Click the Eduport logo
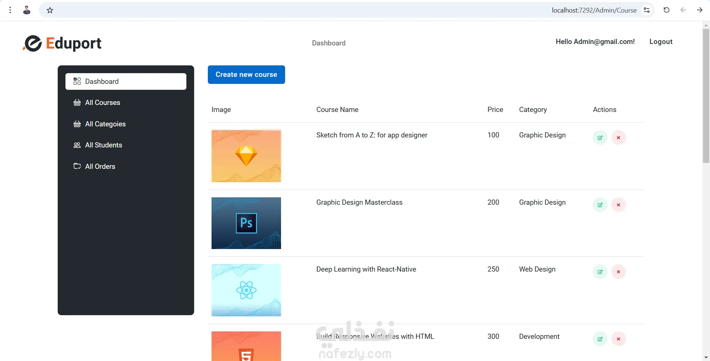The height and width of the screenshot is (361, 710). [62, 43]
